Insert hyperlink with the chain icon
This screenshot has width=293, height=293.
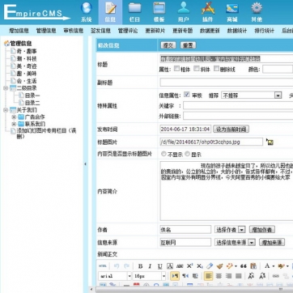pyautogui.click(x=275, y=276)
